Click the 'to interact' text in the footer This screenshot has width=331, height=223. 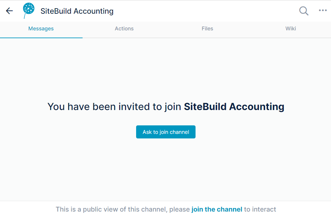point(260,209)
